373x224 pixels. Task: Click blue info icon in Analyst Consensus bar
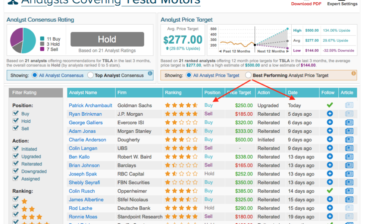(x=150, y=74)
